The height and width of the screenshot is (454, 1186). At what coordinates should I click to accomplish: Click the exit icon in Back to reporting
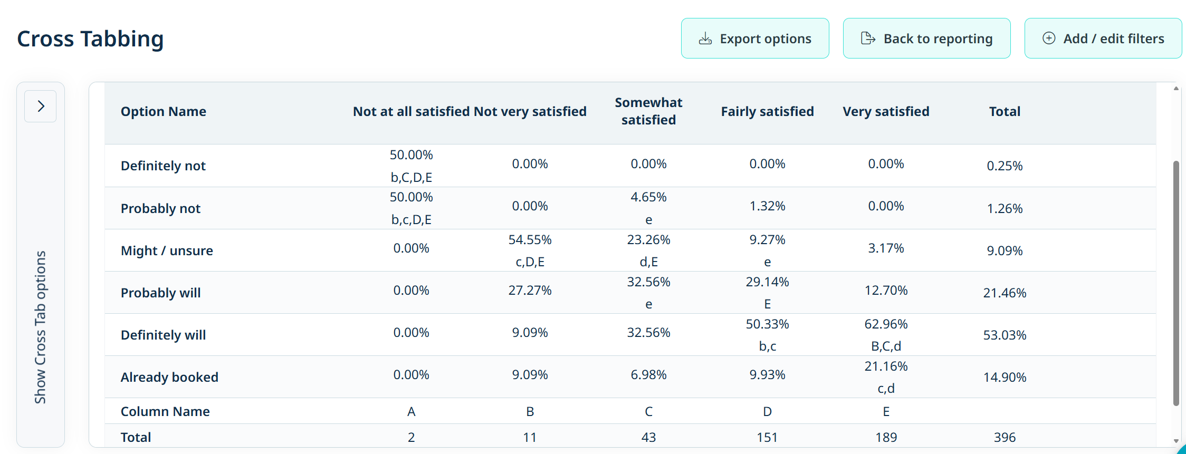click(868, 38)
